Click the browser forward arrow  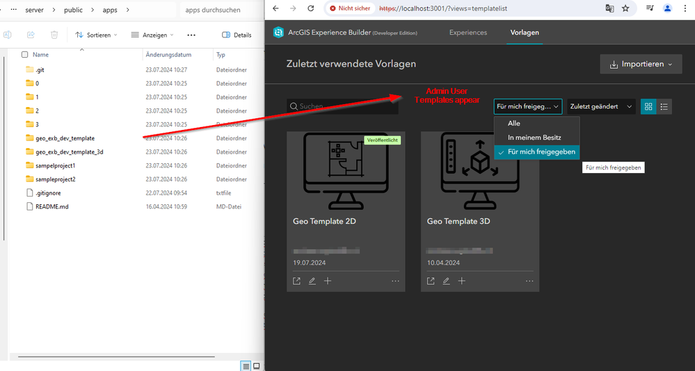[x=293, y=8]
